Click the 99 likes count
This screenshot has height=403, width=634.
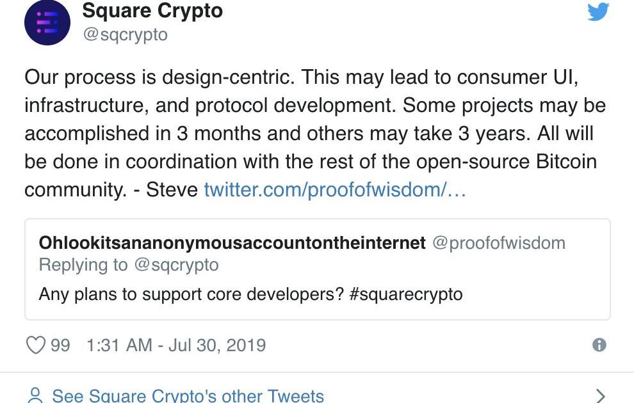pyautogui.click(x=60, y=345)
